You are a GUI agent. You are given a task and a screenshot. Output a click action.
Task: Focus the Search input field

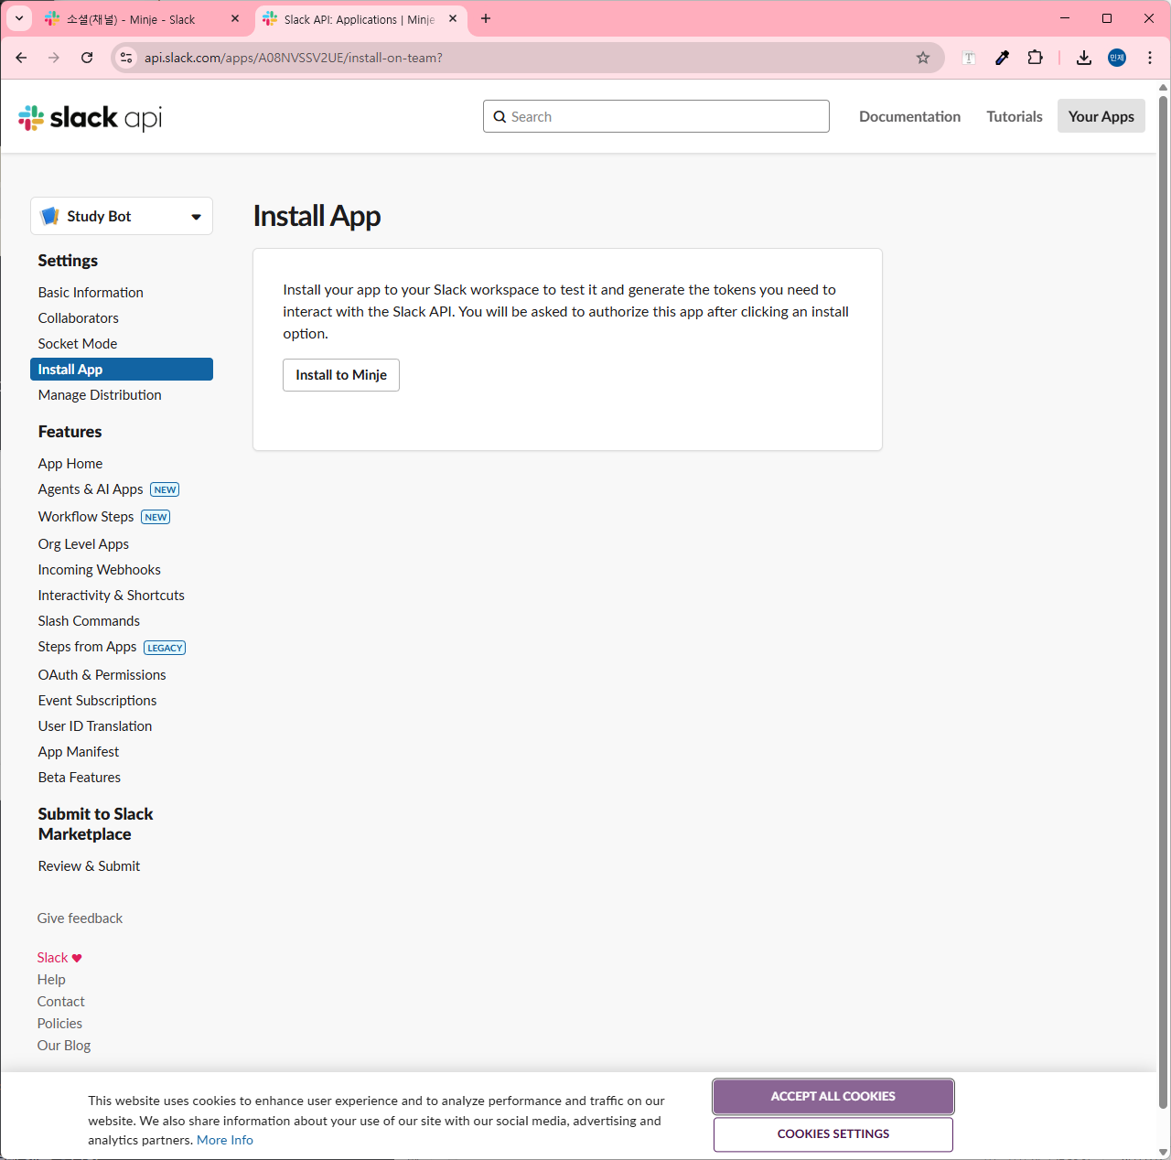tap(656, 116)
